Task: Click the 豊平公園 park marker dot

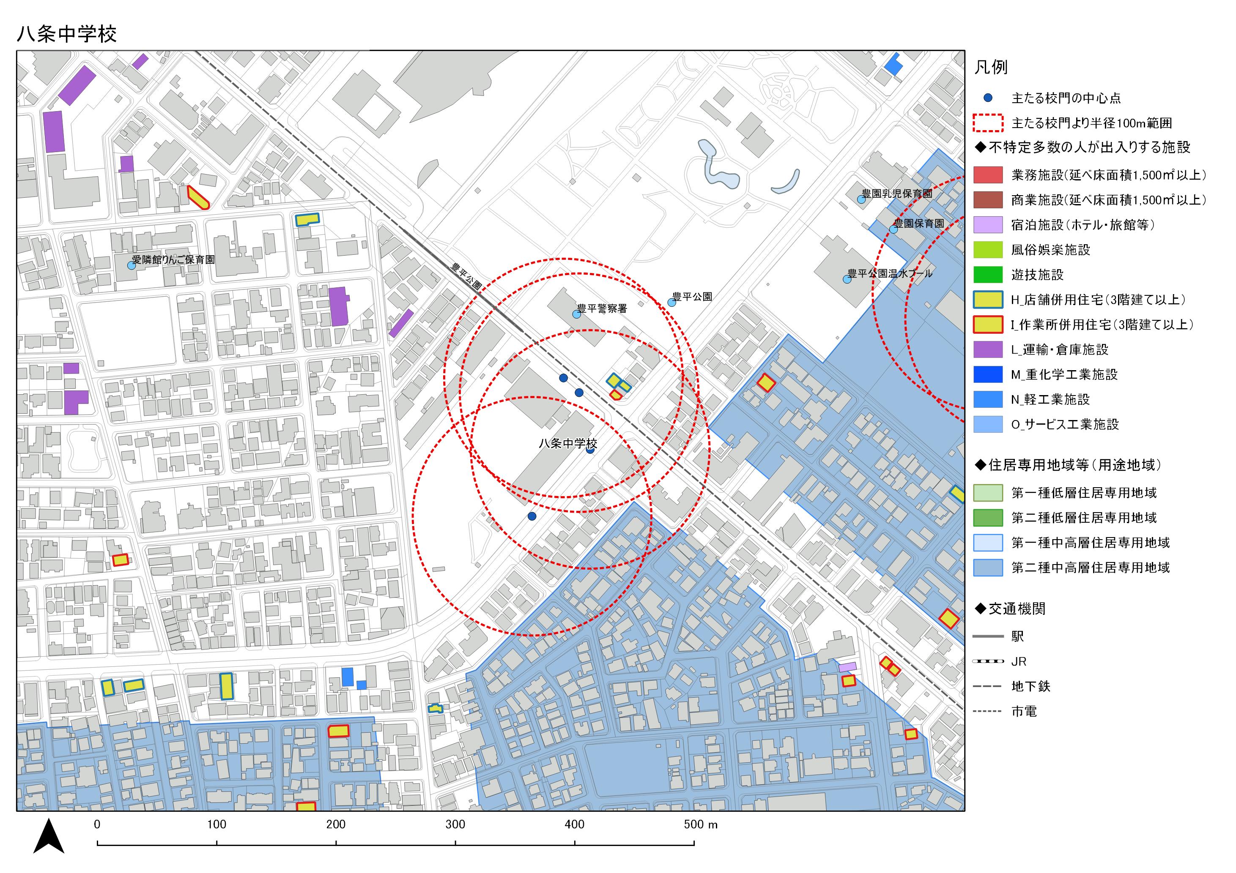Action: [x=672, y=302]
